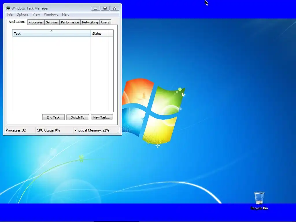This screenshot has width=296, height=222.
Task: Sort by the Task column header
Action: tap(51, 34)
